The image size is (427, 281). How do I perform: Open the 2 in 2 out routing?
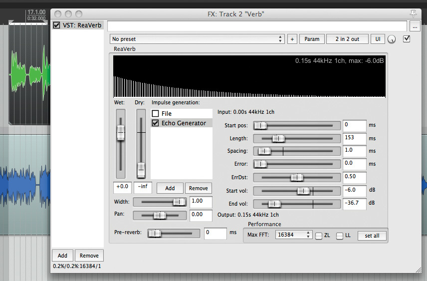click(x=347, y=39)
